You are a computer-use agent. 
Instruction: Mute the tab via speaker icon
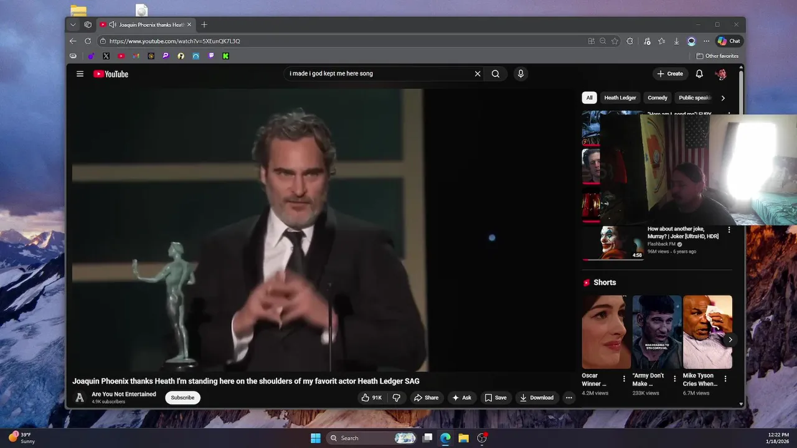[x=113, y=25]
